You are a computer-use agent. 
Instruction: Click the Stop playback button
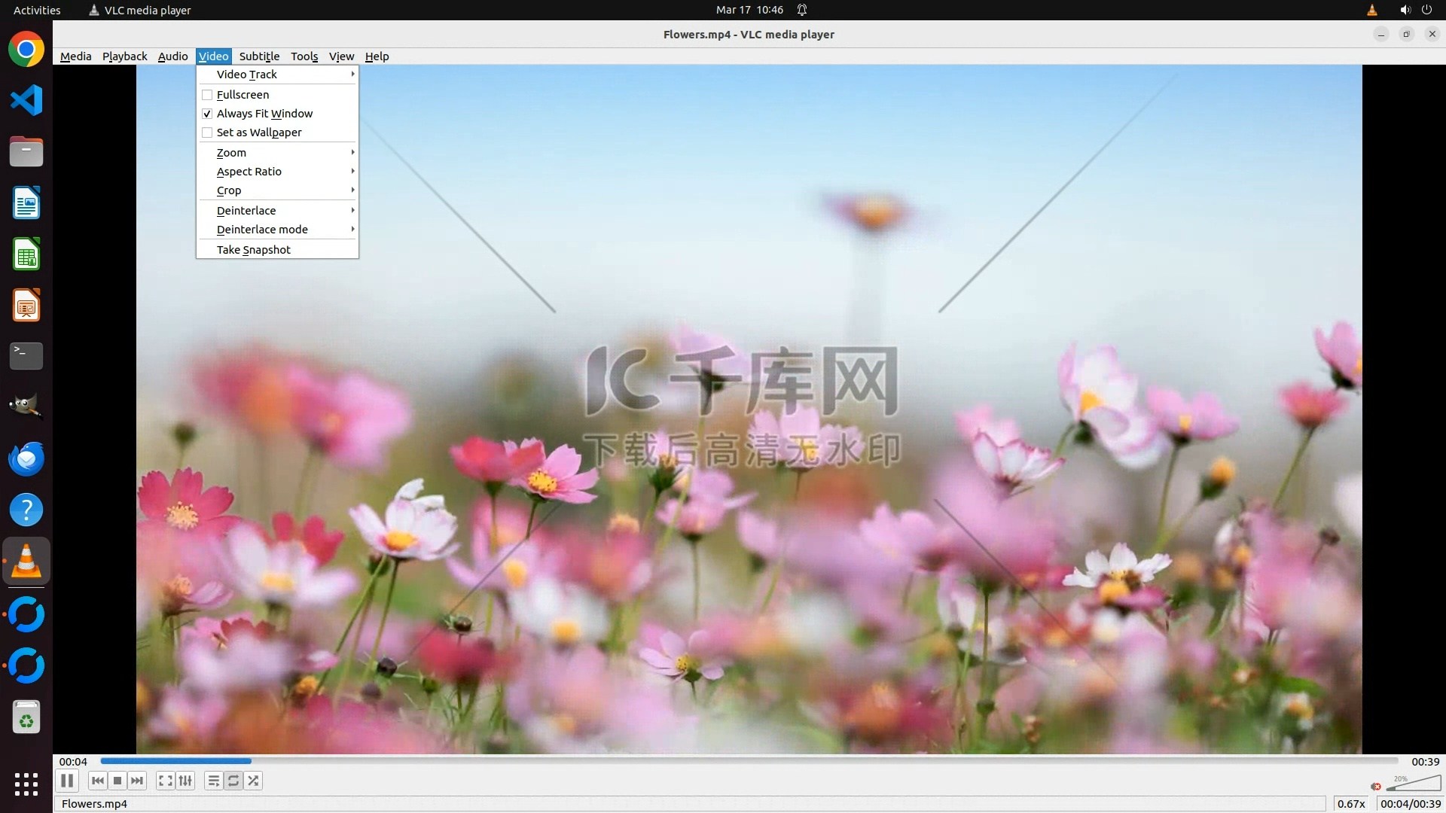click(117, 781)
